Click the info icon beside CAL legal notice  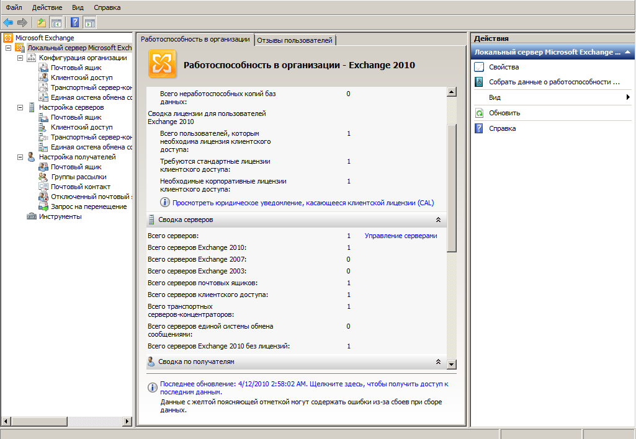point(164,202)
